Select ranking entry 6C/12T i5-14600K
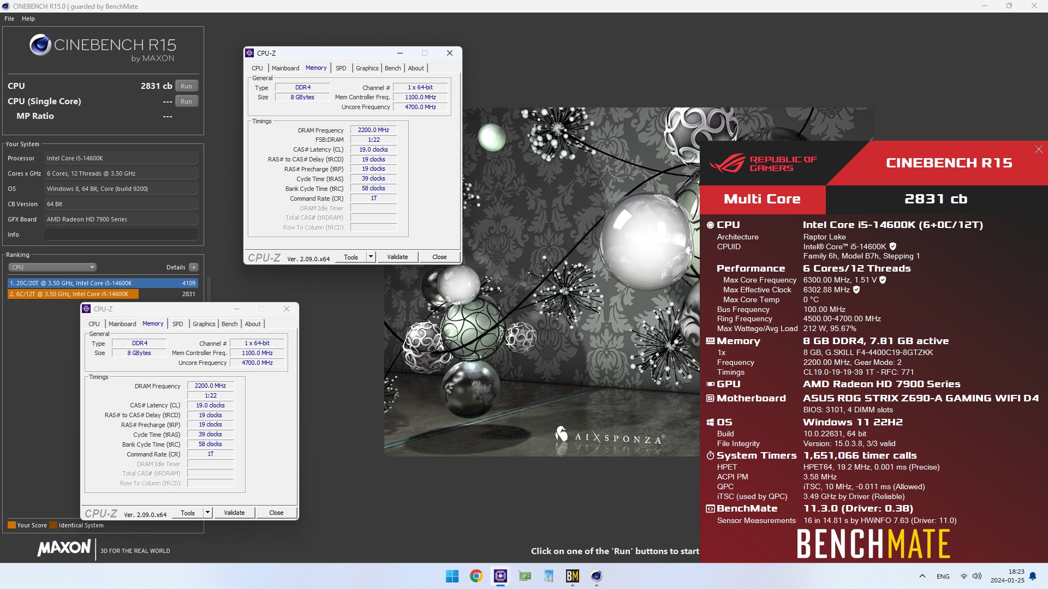The width and height of the screenshot is (1048, 589). [103, 294]
